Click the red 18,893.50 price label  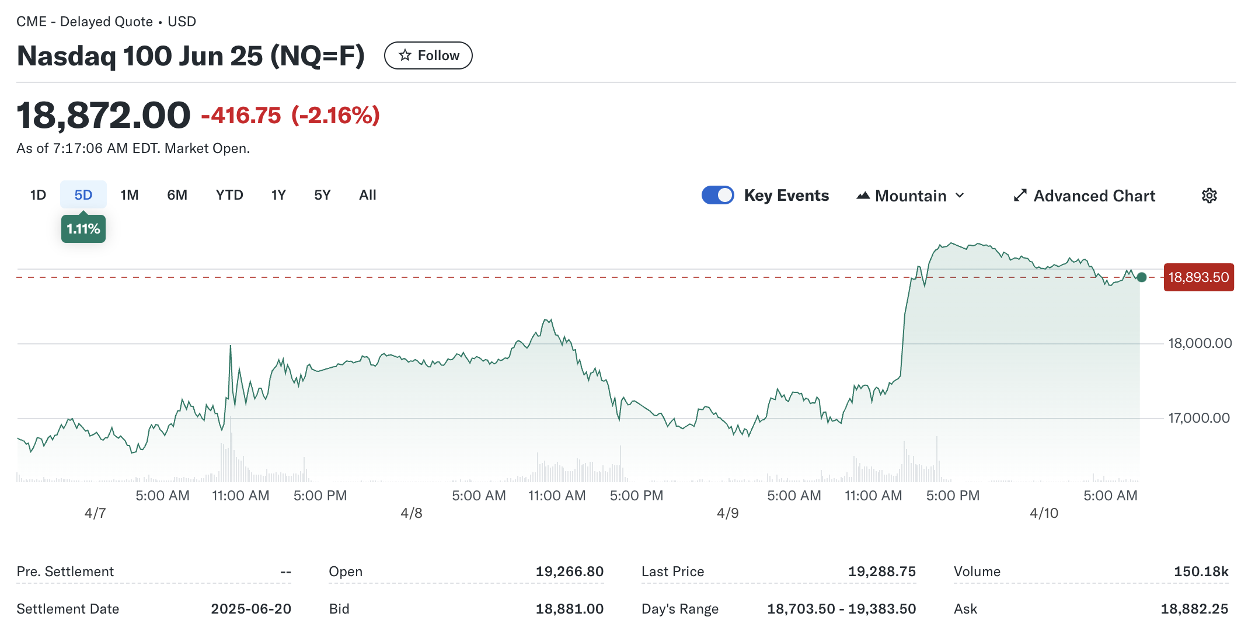coord(1198,277)
